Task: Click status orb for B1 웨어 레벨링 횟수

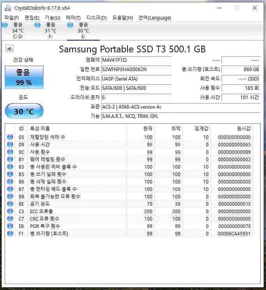Action: point(10,159)
